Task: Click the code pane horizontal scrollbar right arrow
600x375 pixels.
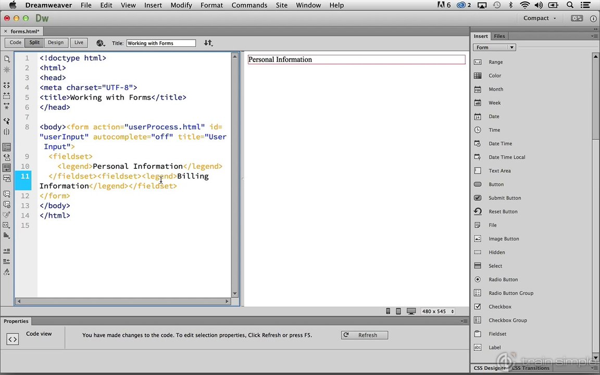Action: (227, 301)
